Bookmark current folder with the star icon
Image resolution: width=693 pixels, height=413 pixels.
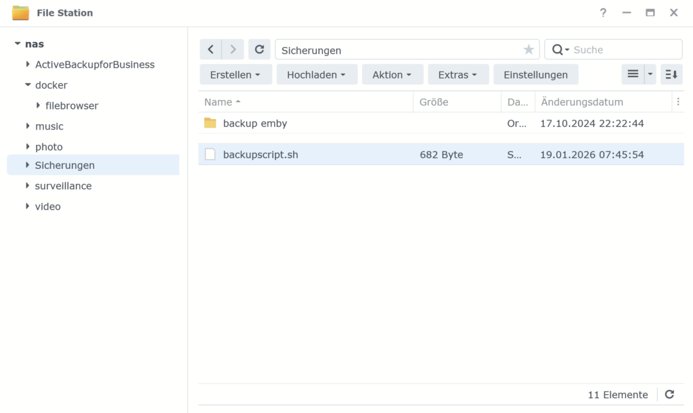529,49
